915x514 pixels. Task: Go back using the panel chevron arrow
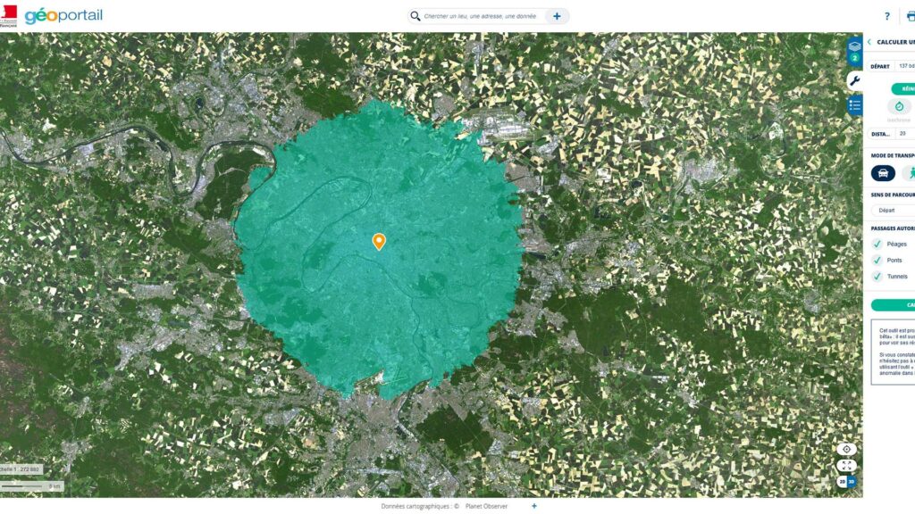click(869, 42)
